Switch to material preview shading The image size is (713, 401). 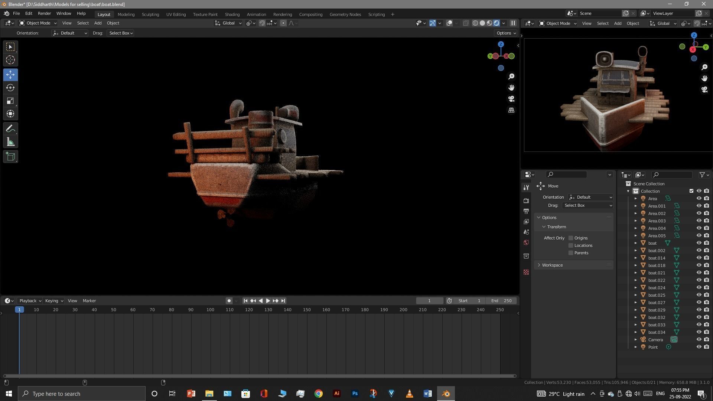tap(489, 23)
